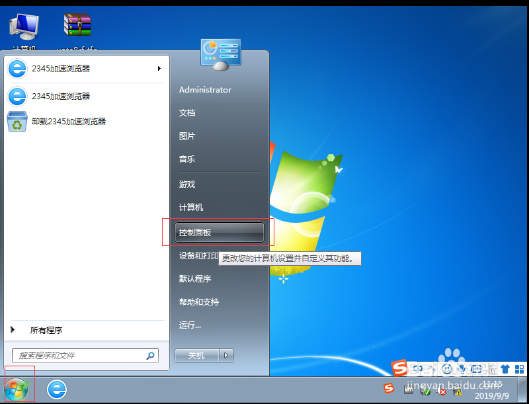Open the audio driver tray icon with green check
The width and height of the screenshot is (529, 404).
pyautogui.click(x=425, y=391)
